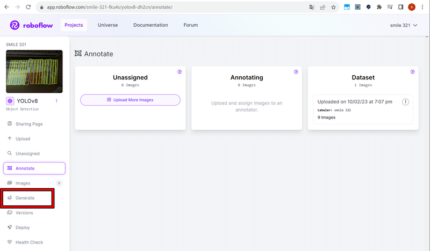This screenshot has width=430, height=251.
Task: Open Unassigned in the sidebar
Action: [34, 153]
